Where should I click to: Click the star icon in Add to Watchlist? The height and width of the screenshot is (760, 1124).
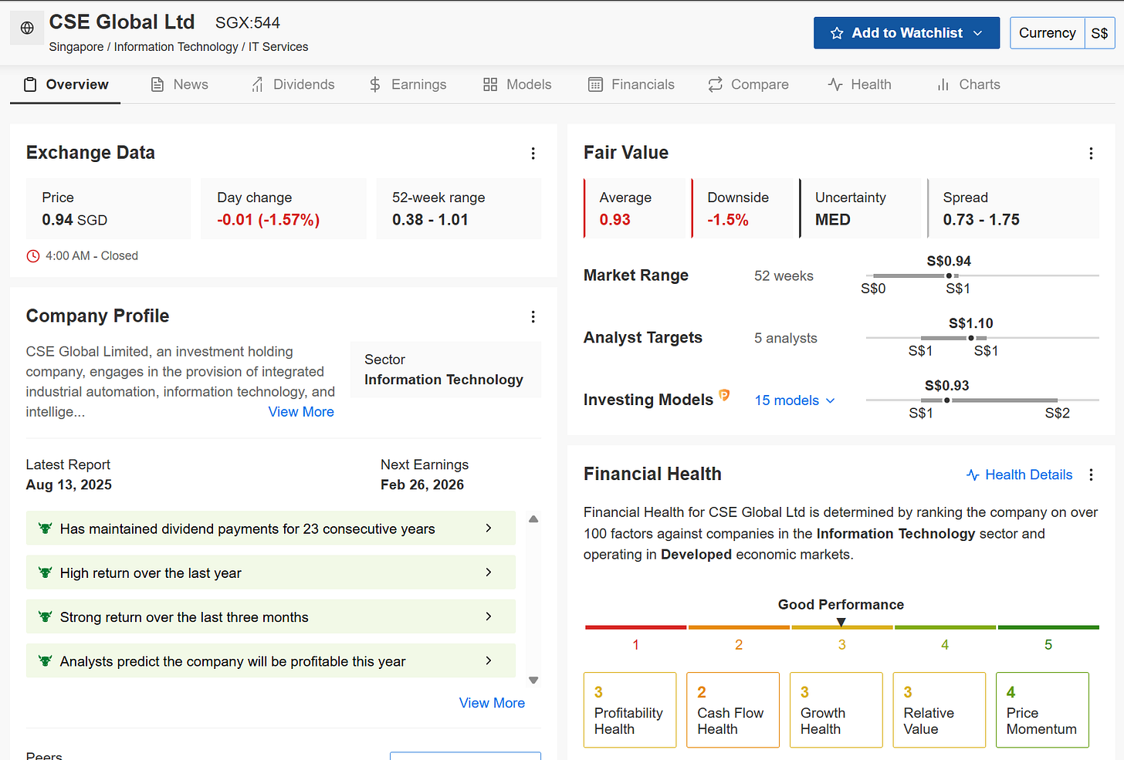tap(837, 33)
